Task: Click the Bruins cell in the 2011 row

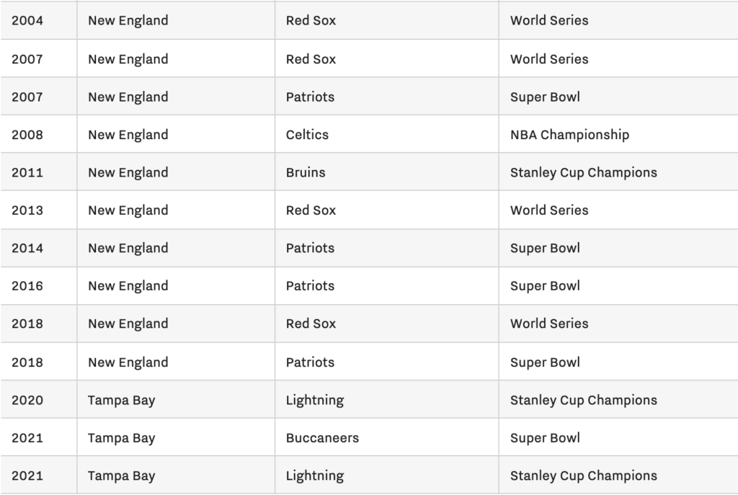Action: coord(386,172)
